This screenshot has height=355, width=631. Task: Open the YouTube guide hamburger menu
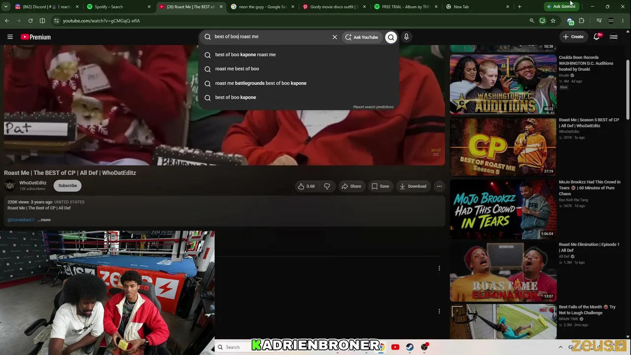click(10, 37)
